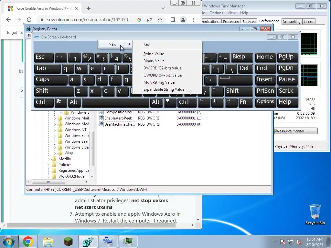Show hidden tray icons arrow

point(275,242)
